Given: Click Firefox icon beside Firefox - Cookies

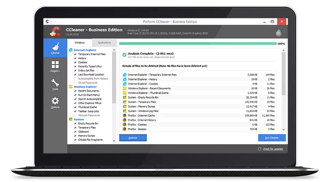Looking at the screenshot, I should click(x=125, y=125).
